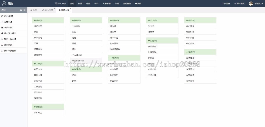Open 我申请未通过 warning item in the sidebar
265x127 pixels.
13,33
